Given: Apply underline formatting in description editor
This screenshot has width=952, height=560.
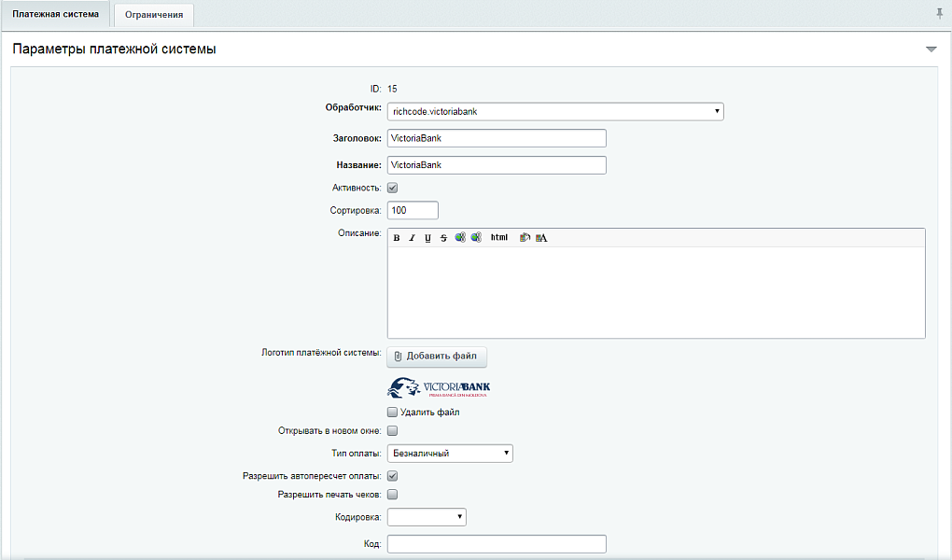Looking at the screenshot, I should 427,238.
